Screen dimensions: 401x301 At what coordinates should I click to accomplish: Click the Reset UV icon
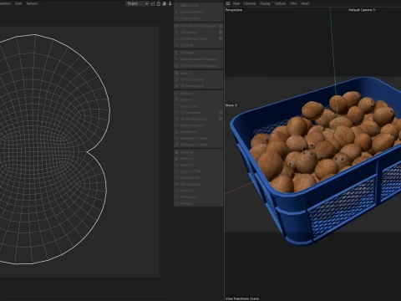(x=176, y=165)
